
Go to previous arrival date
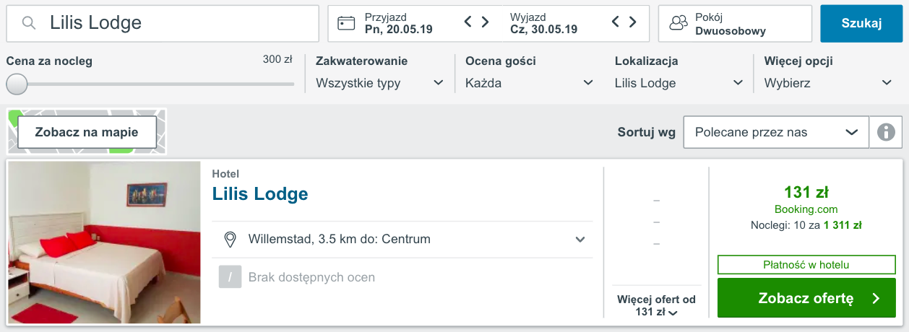468,22
